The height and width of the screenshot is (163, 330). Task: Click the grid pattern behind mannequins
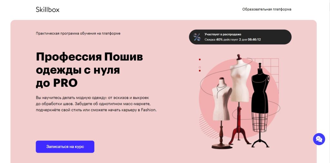point(271,70)
